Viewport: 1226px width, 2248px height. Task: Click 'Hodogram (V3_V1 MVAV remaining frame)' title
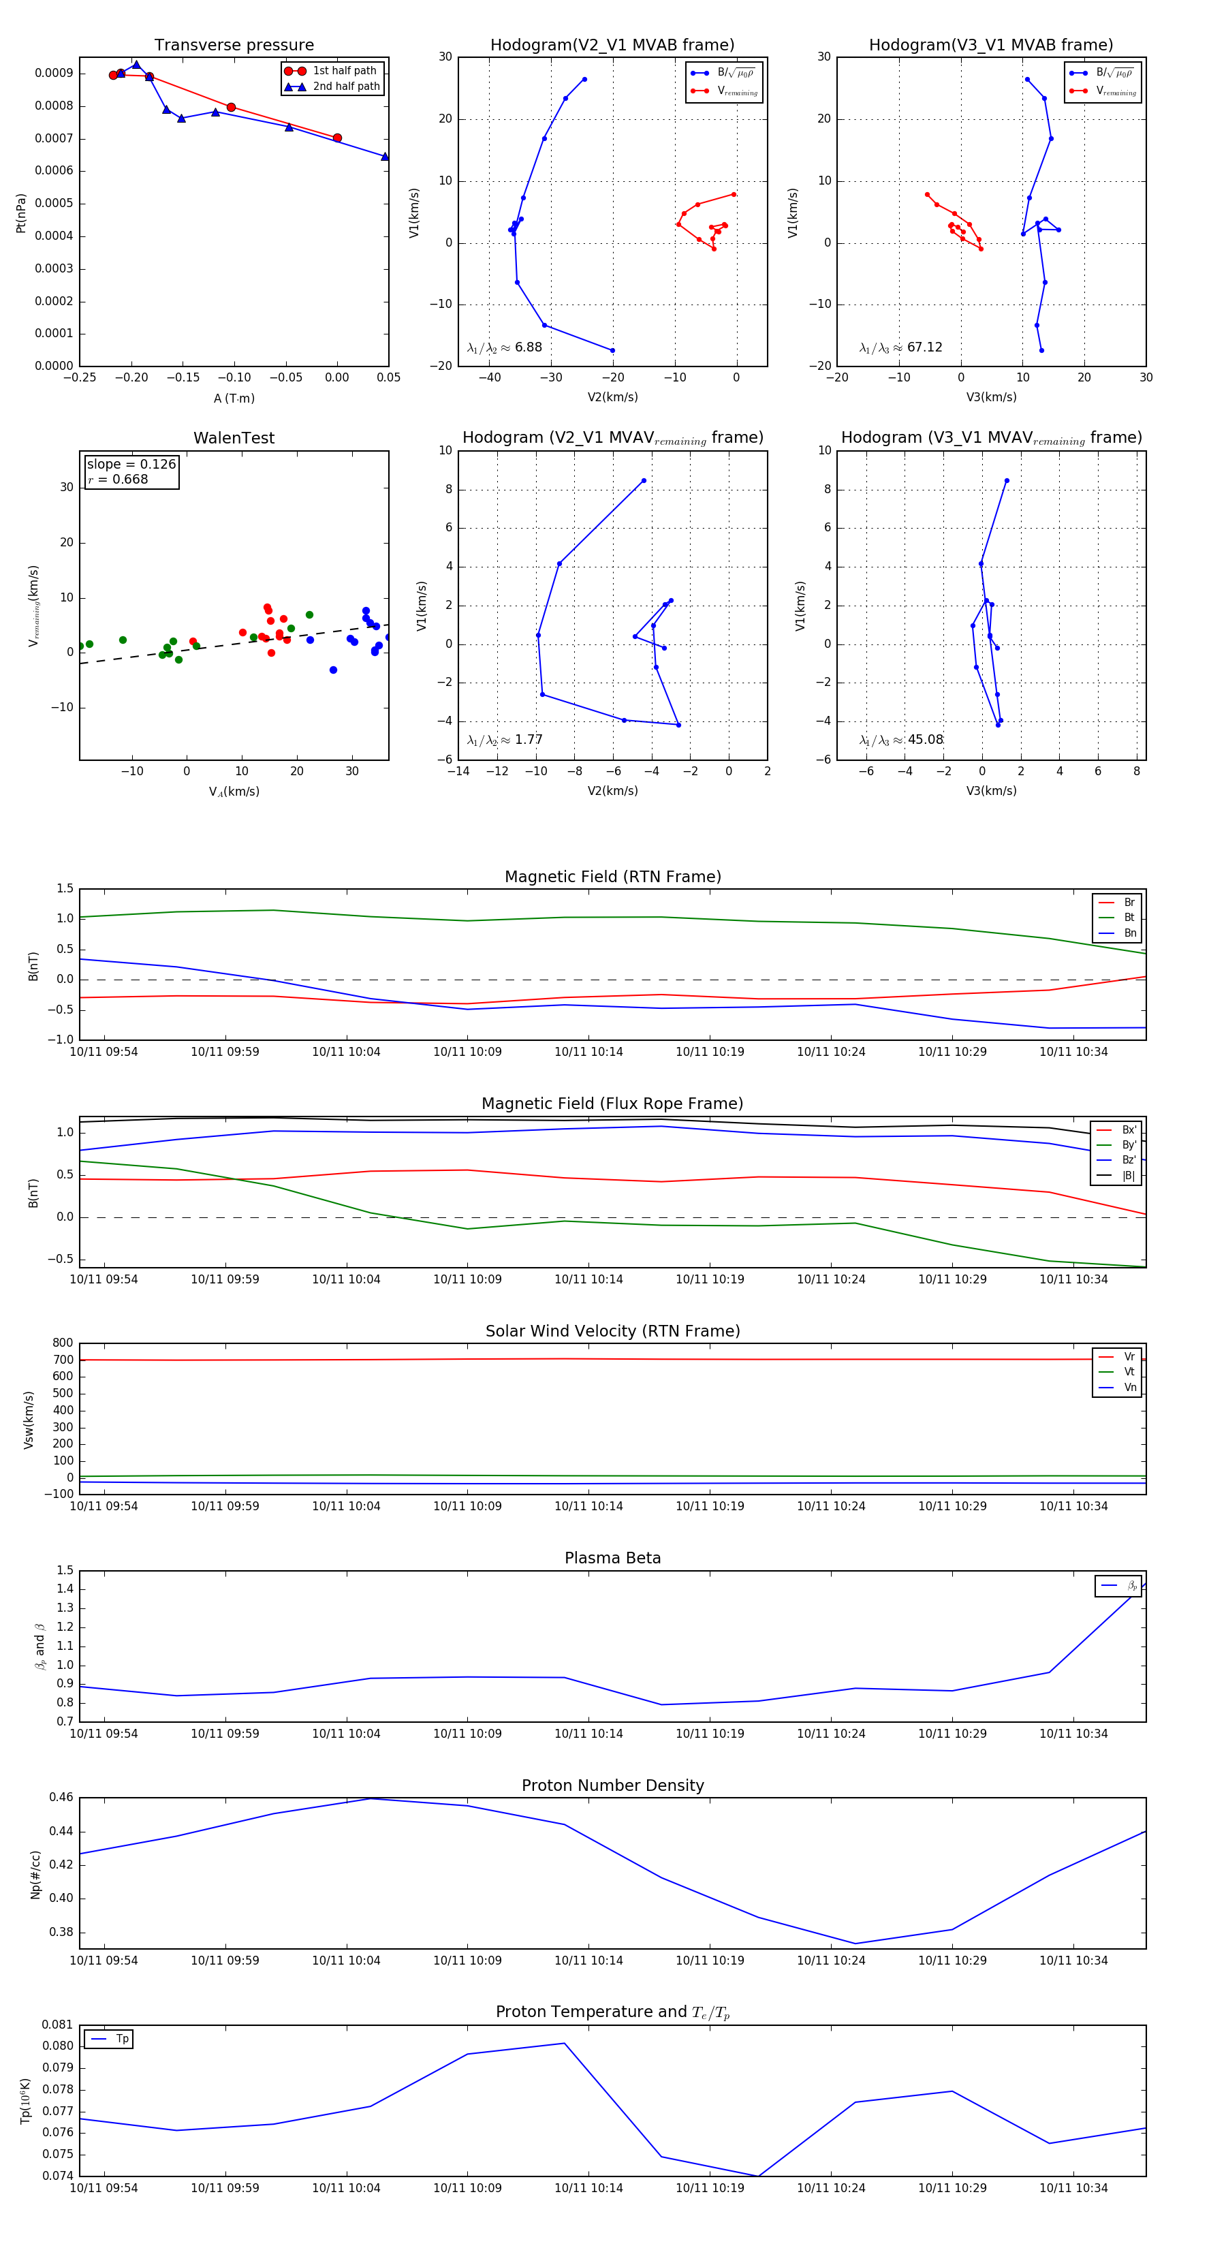coord(991,438)
